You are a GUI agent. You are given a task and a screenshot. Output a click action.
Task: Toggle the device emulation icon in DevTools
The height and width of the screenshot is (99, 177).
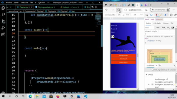(x=151, y=15)
